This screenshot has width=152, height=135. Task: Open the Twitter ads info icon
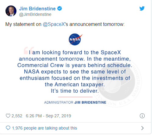coord(142,116)
